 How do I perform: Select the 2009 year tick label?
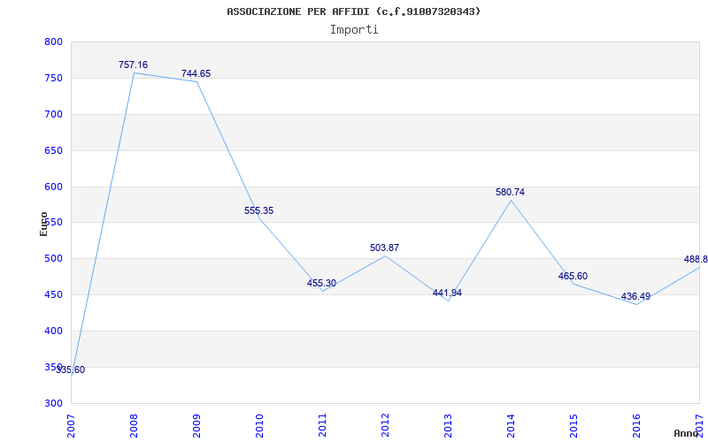point(196,426)
